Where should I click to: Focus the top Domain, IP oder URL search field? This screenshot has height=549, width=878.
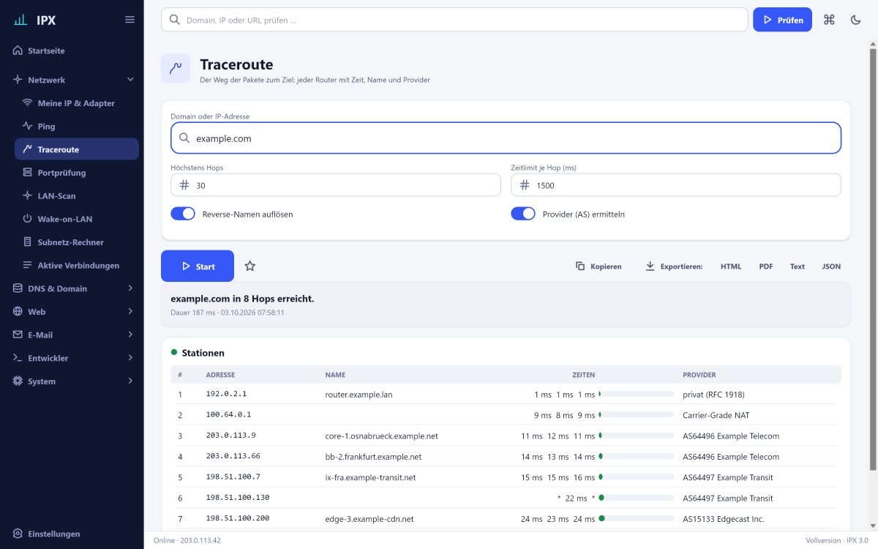pyautogui.click(x=454, y=20)
